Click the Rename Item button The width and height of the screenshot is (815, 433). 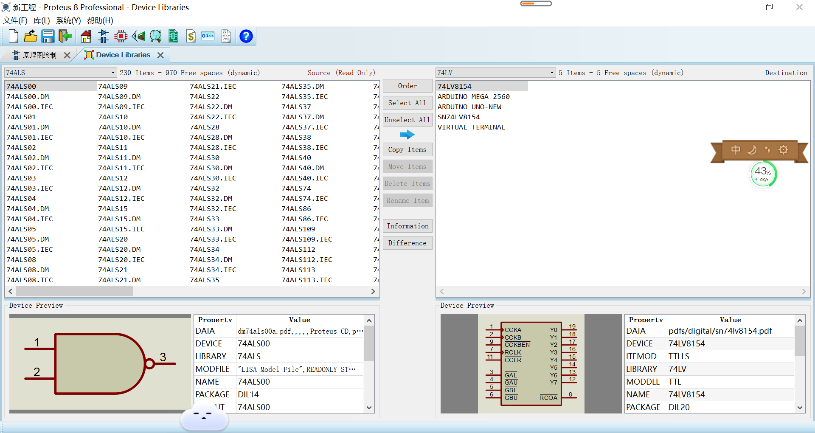click(407, 200)
